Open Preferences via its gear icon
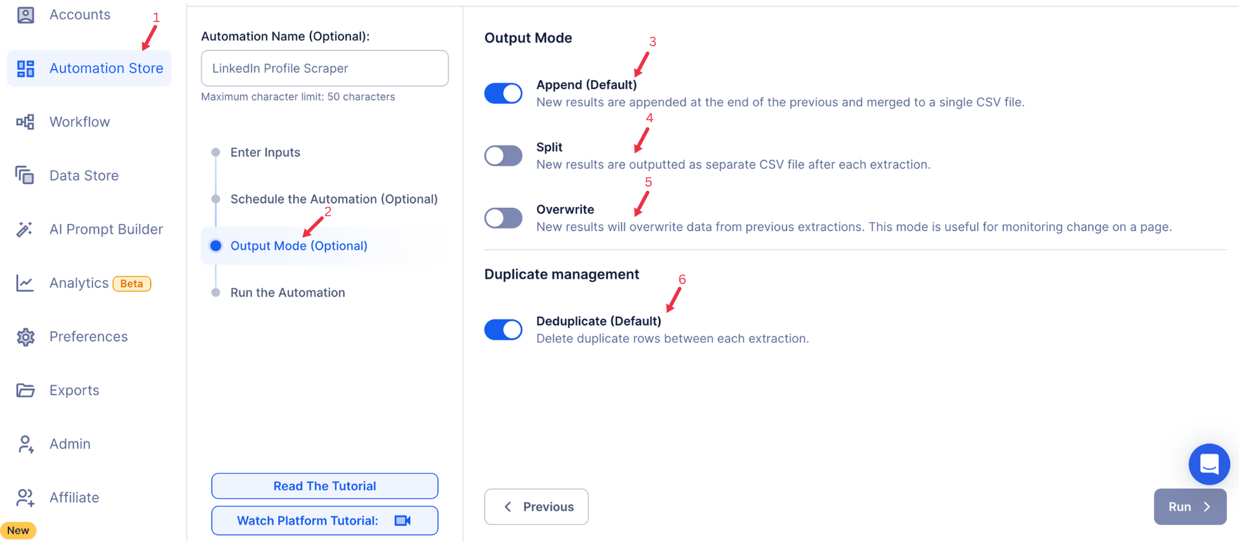 (25, 337)
